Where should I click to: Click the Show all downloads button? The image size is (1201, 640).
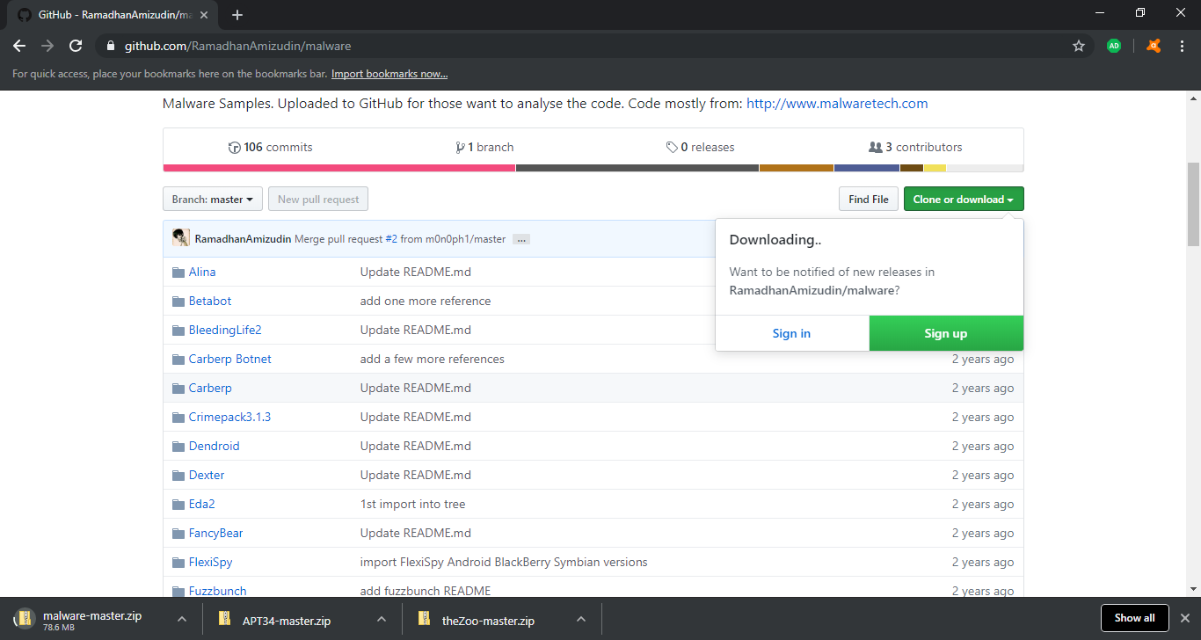1134,618
